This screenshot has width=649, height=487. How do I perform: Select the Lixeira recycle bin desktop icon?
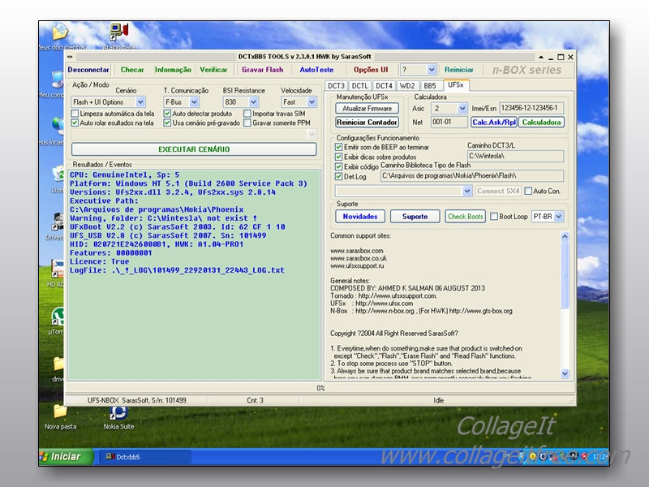click(x=58, y=174)
